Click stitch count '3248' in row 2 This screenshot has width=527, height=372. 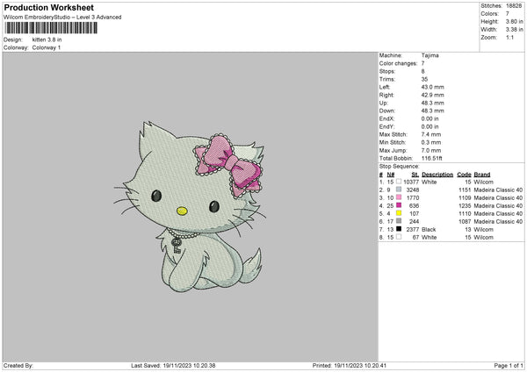point(413,190)
